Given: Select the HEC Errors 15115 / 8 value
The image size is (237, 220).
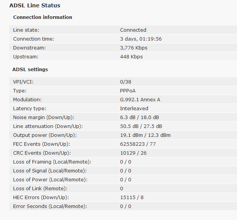Looking at the screenshot, I should (132, 198).
